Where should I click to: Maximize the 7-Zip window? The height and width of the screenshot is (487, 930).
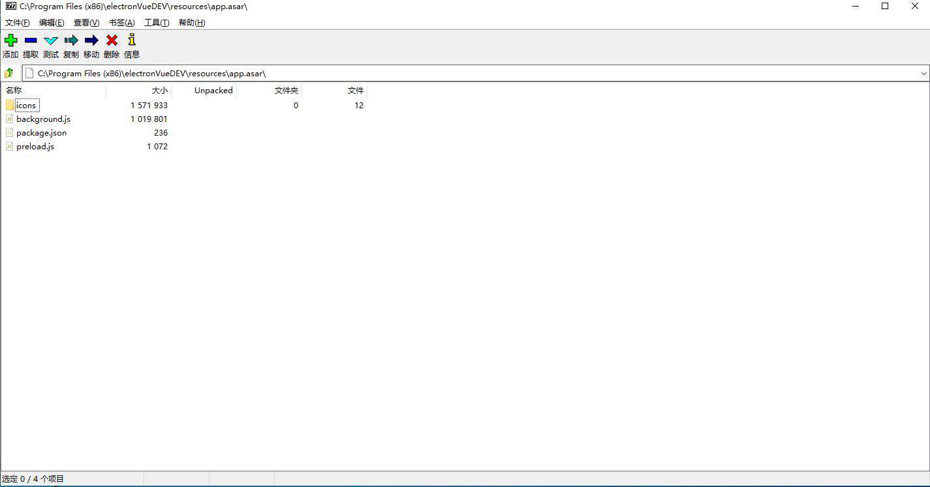coord(885,7)
